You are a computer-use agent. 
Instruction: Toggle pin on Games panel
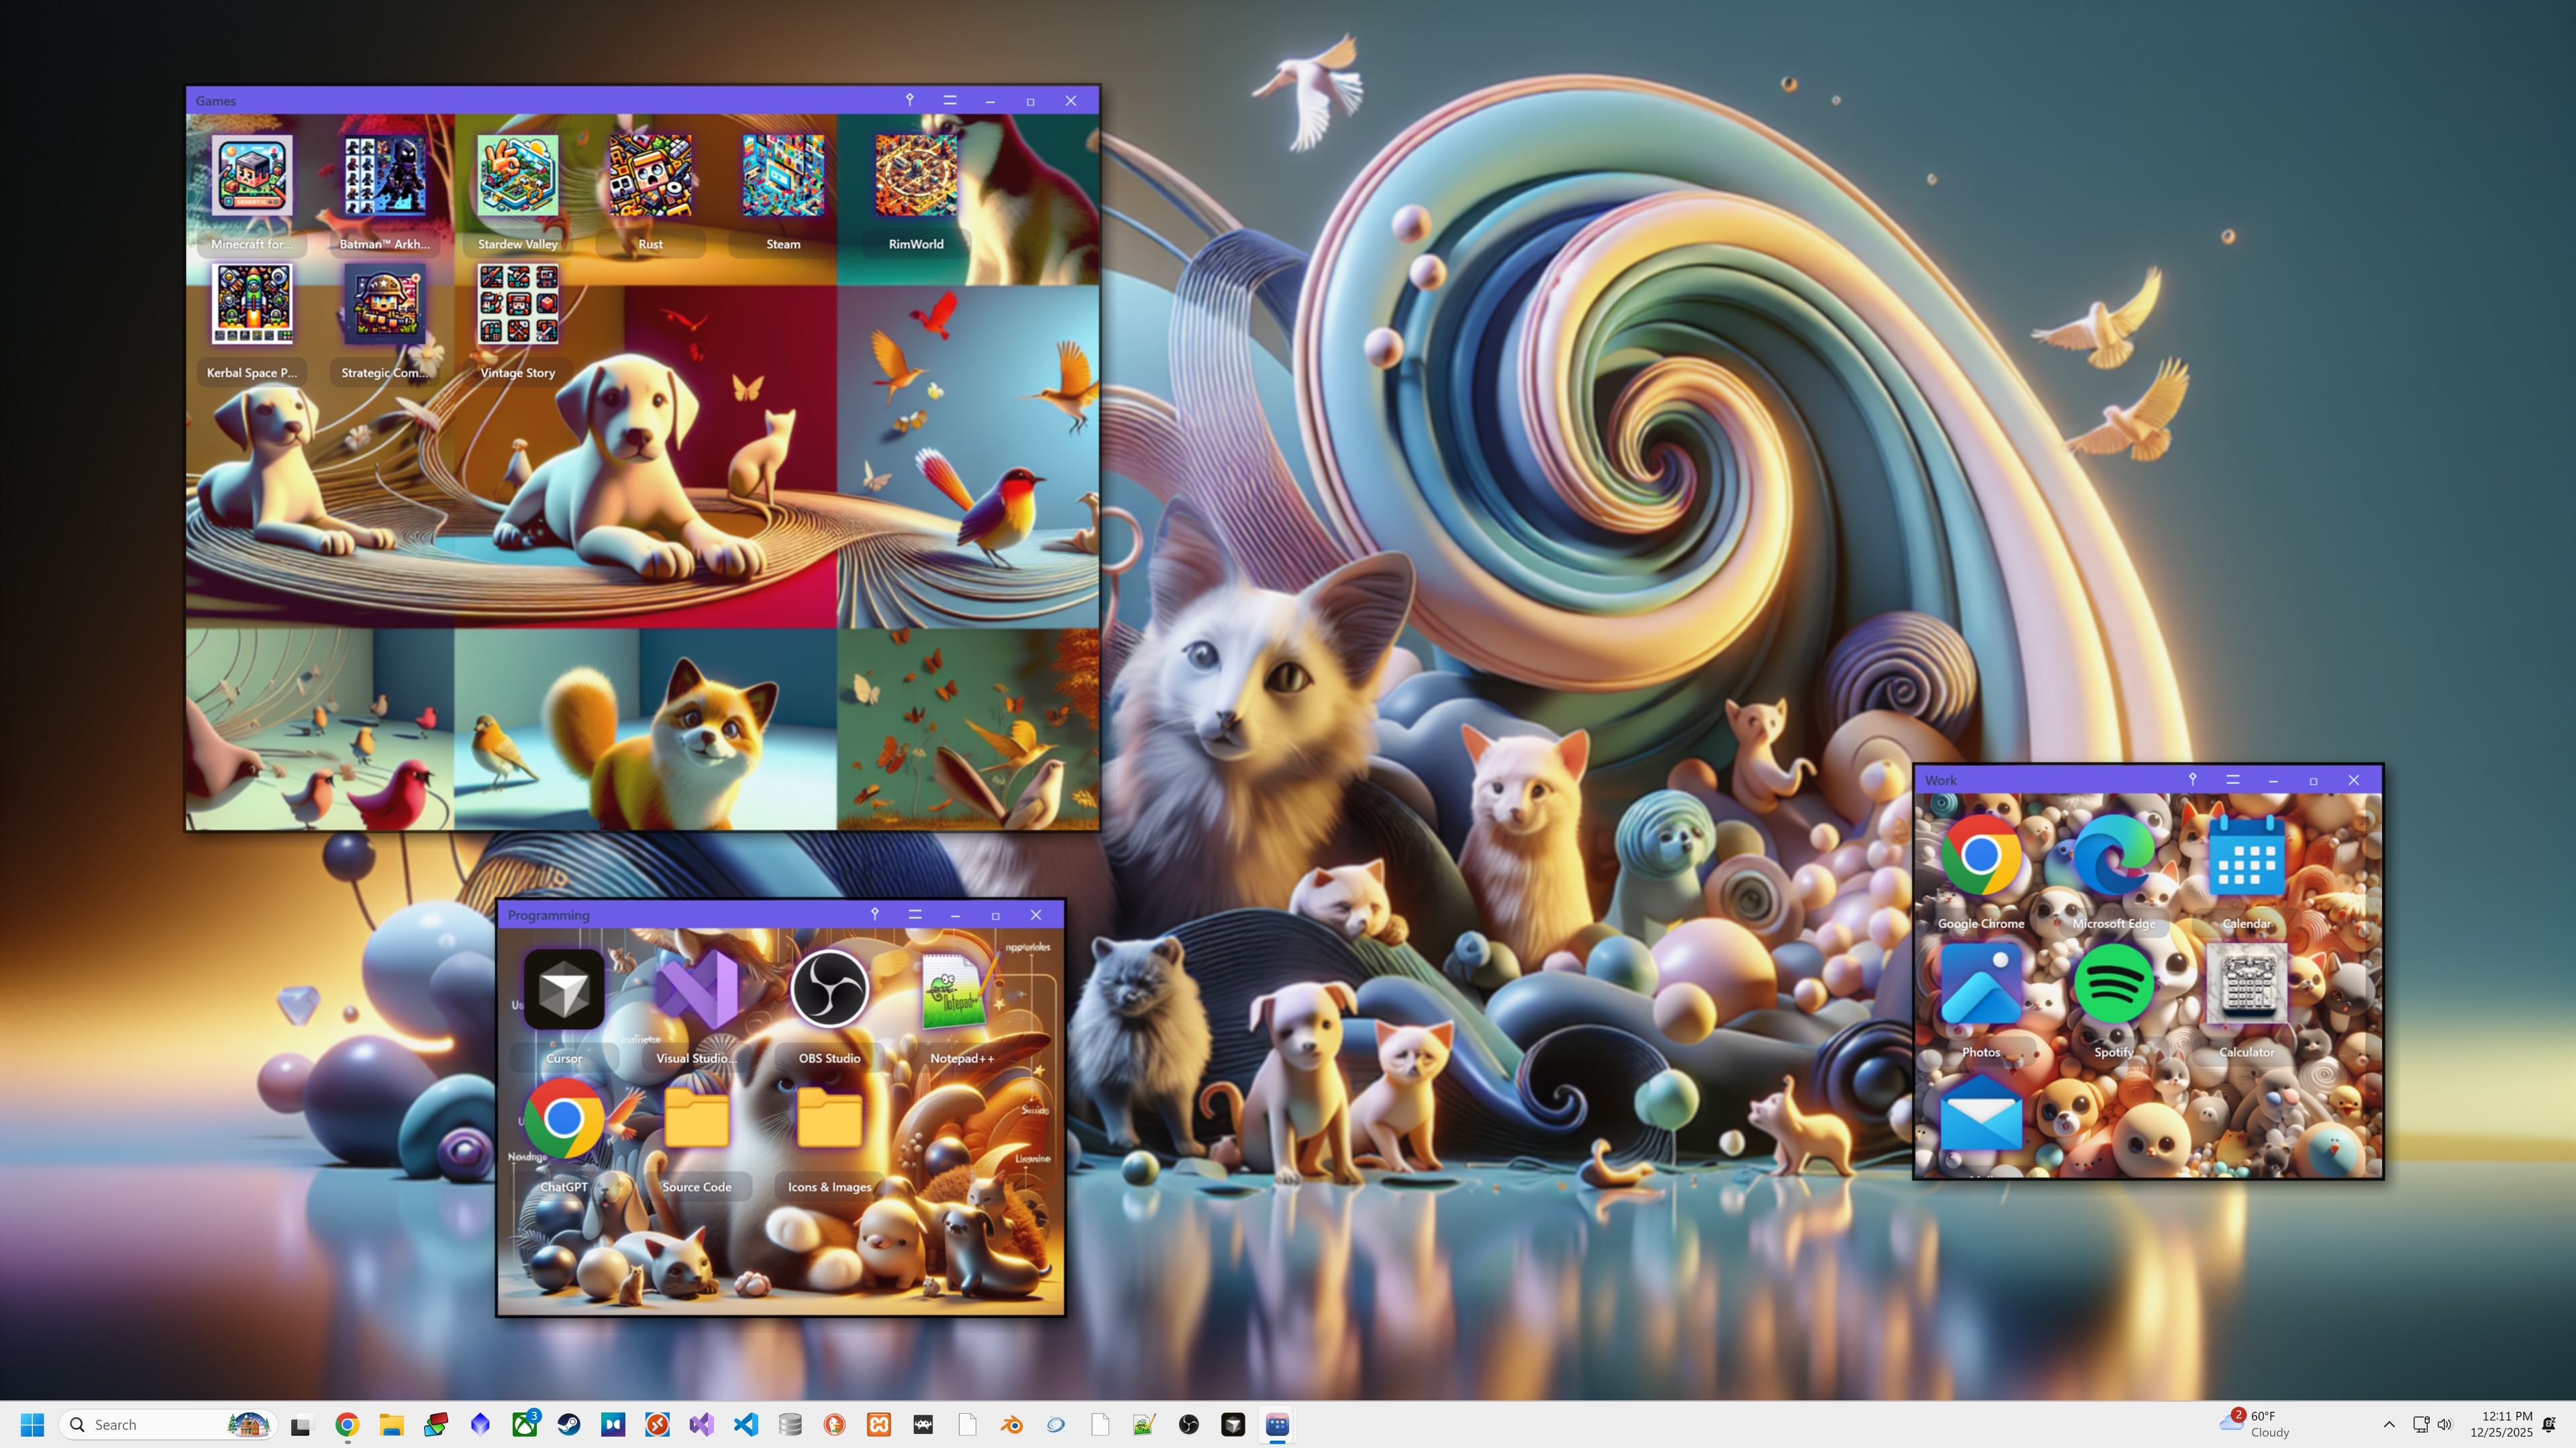coord(909,100)
